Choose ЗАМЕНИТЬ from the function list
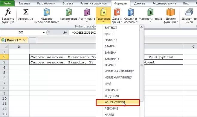 click(118, 59)
